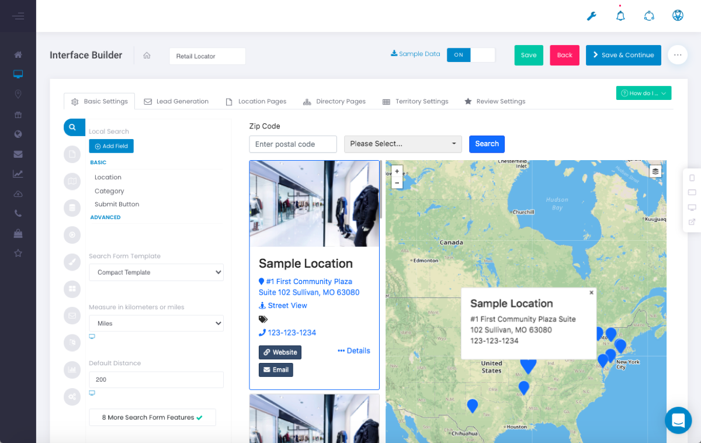Open the Search Form Template dropdown
Image resolution: width=701 pixels, height=443 pixels.
[156, 272]
